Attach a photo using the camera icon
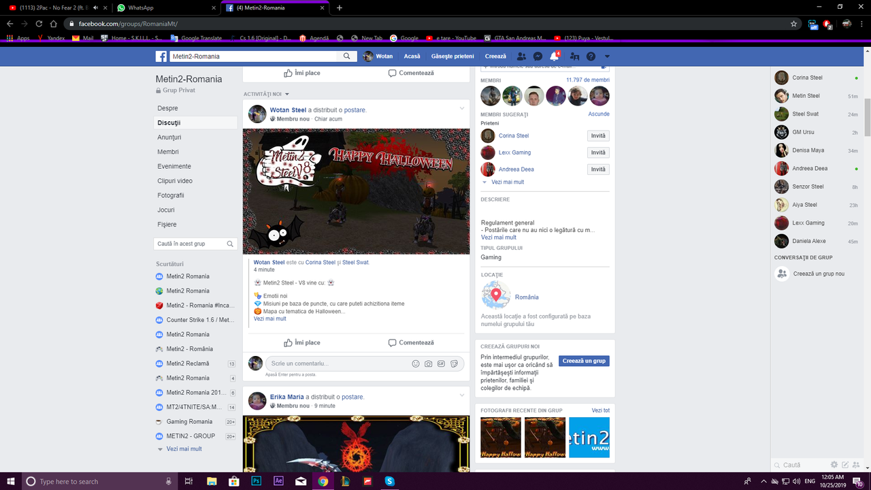The height and width of the screenshot is (490, 871). click(428, 363)
